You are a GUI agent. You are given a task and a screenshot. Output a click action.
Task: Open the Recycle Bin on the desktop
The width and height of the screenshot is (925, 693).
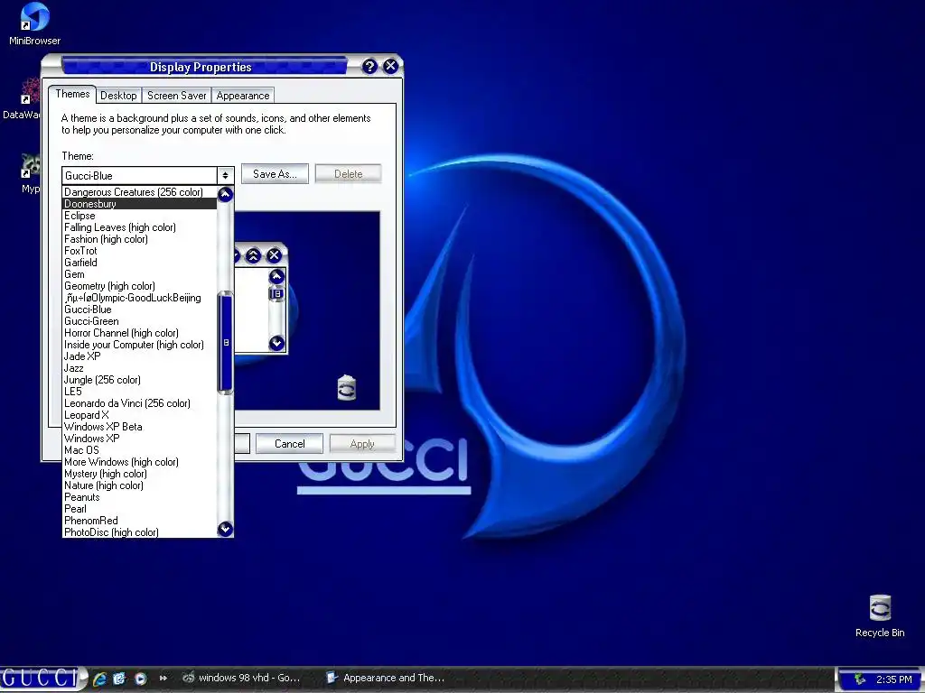[880, 615]
